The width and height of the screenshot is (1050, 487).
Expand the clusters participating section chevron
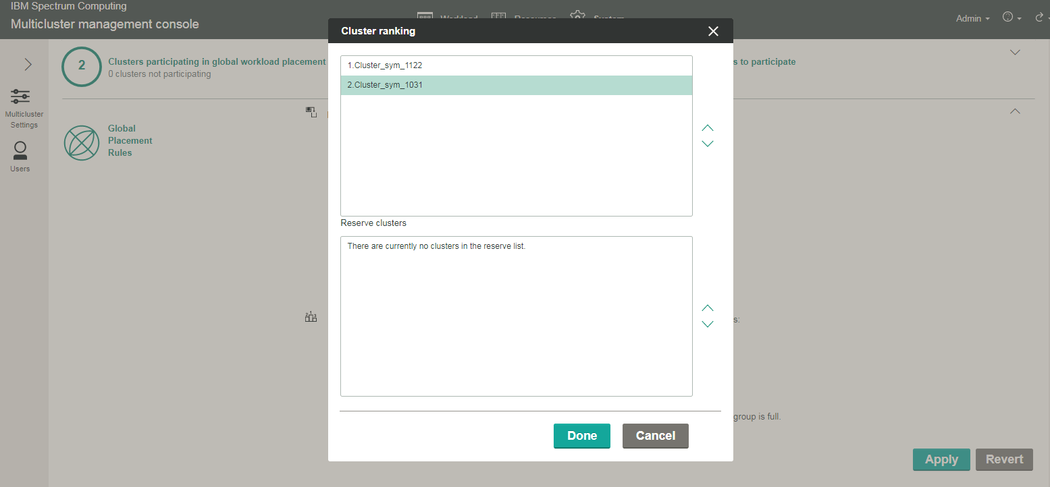1015,52
